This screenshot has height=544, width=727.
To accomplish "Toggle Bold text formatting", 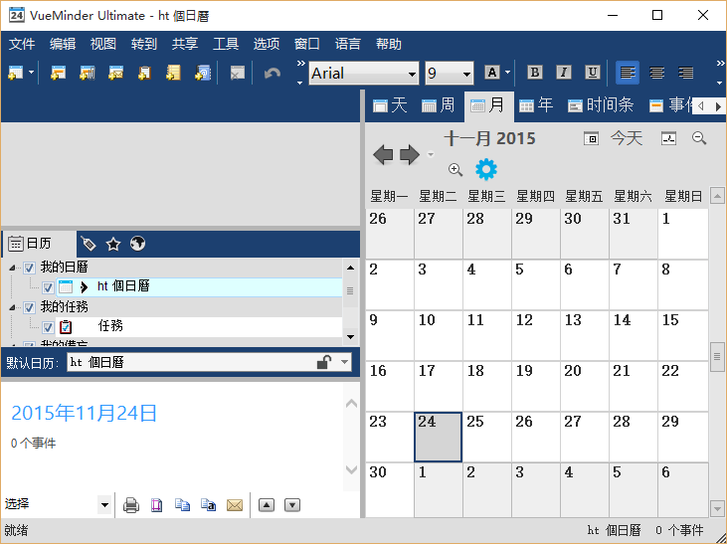I will point(535,73).
